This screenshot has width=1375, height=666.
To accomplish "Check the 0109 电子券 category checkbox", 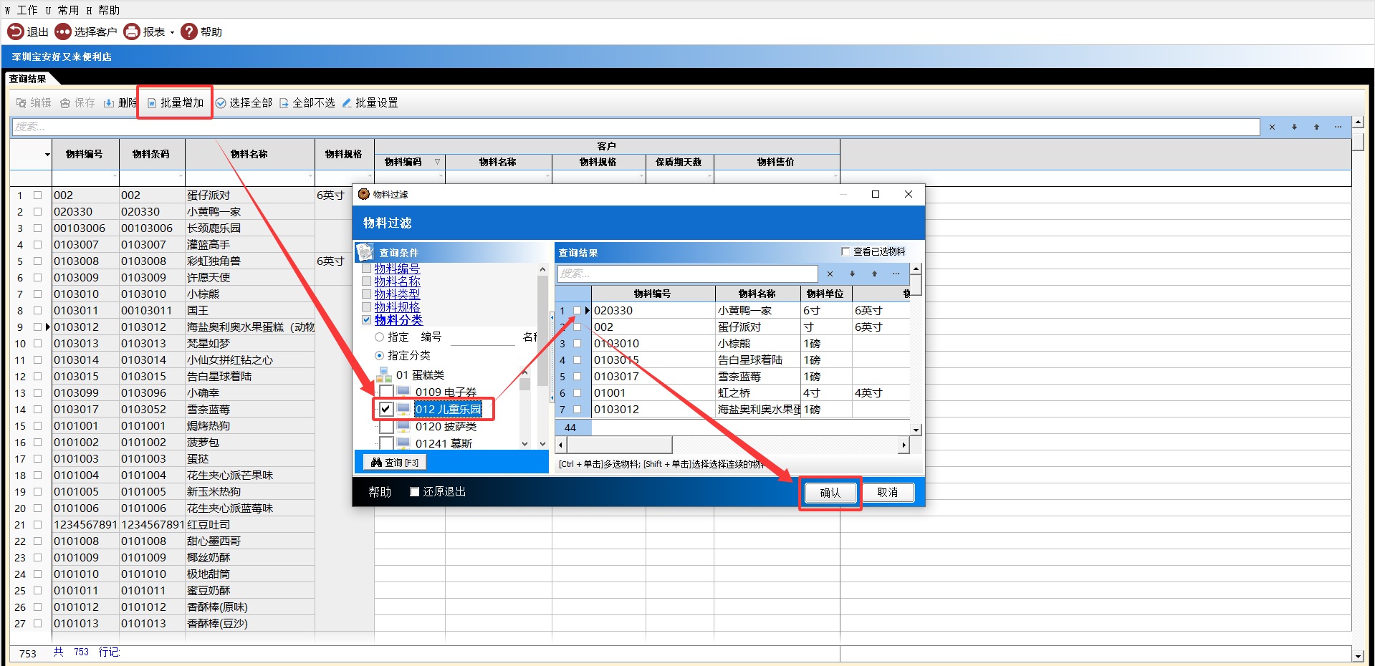I will tap(385, 392).
